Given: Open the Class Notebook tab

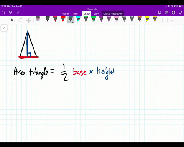Looking at the screenshot, I should click(113, 14).
